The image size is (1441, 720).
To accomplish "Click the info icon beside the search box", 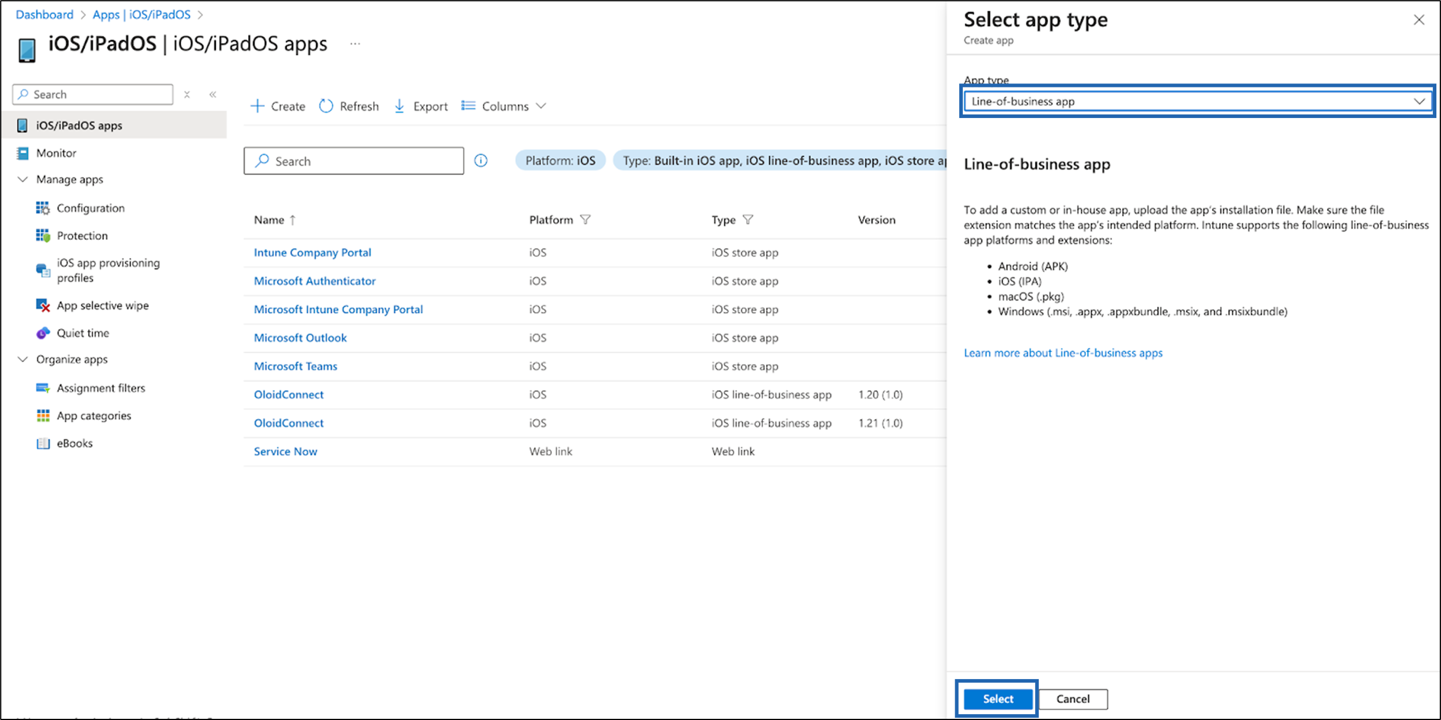I will pos(481,161).
